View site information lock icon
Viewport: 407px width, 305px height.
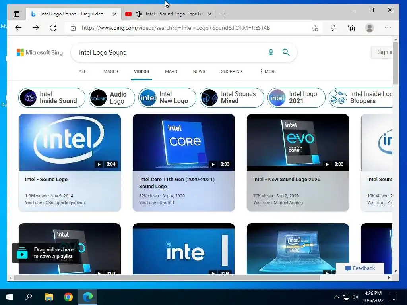[73, 28]
